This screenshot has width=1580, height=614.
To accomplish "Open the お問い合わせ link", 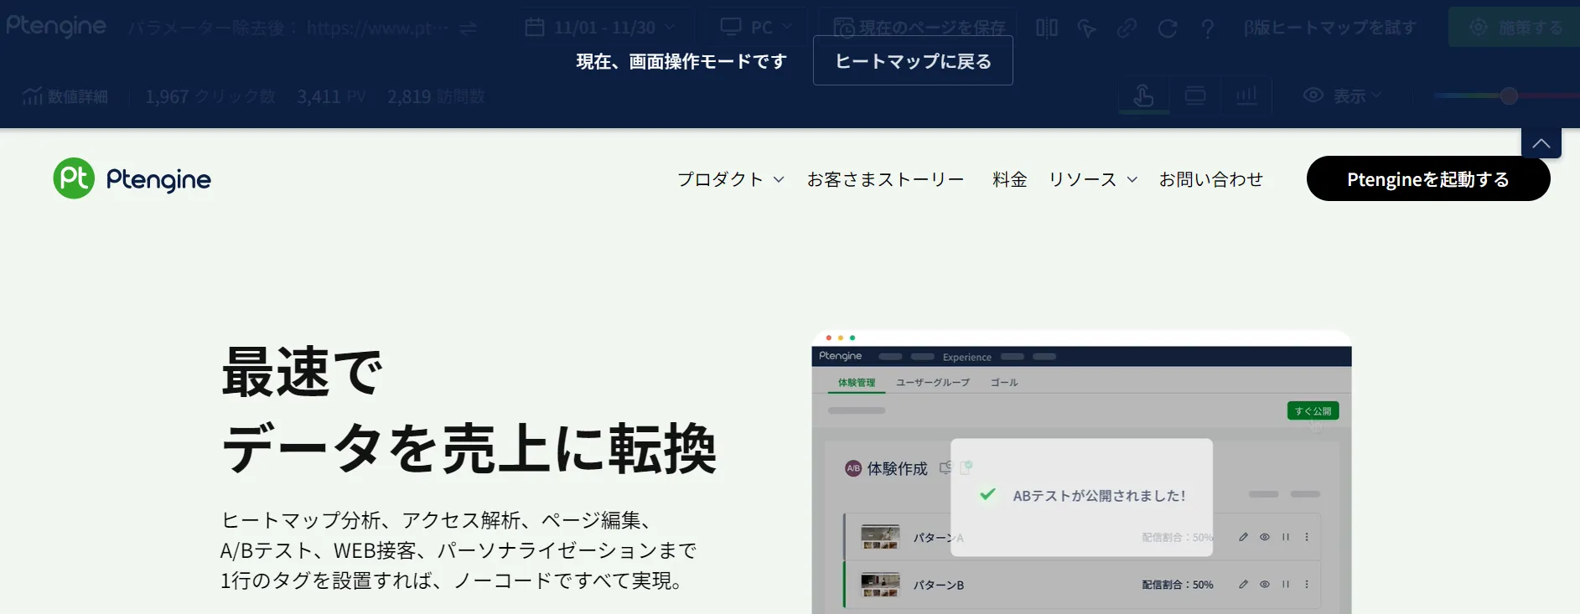I will [x=1210, y=179].
